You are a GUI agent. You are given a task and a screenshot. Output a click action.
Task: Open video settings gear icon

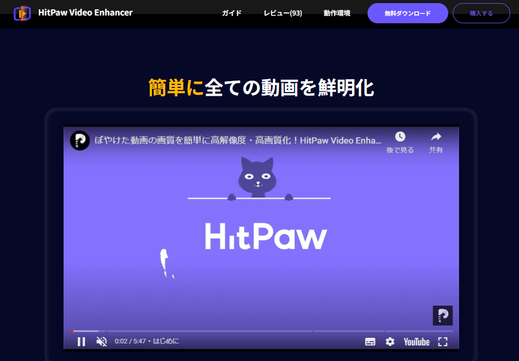[x=390, y=341]
